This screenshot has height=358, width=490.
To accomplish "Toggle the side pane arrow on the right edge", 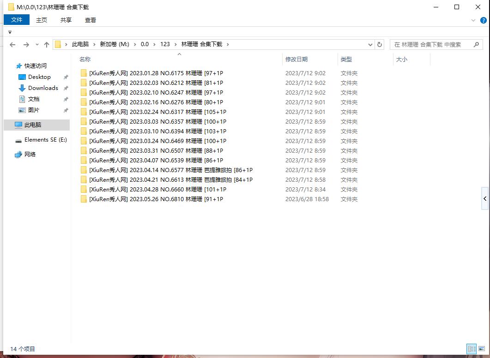I will 484,198.
